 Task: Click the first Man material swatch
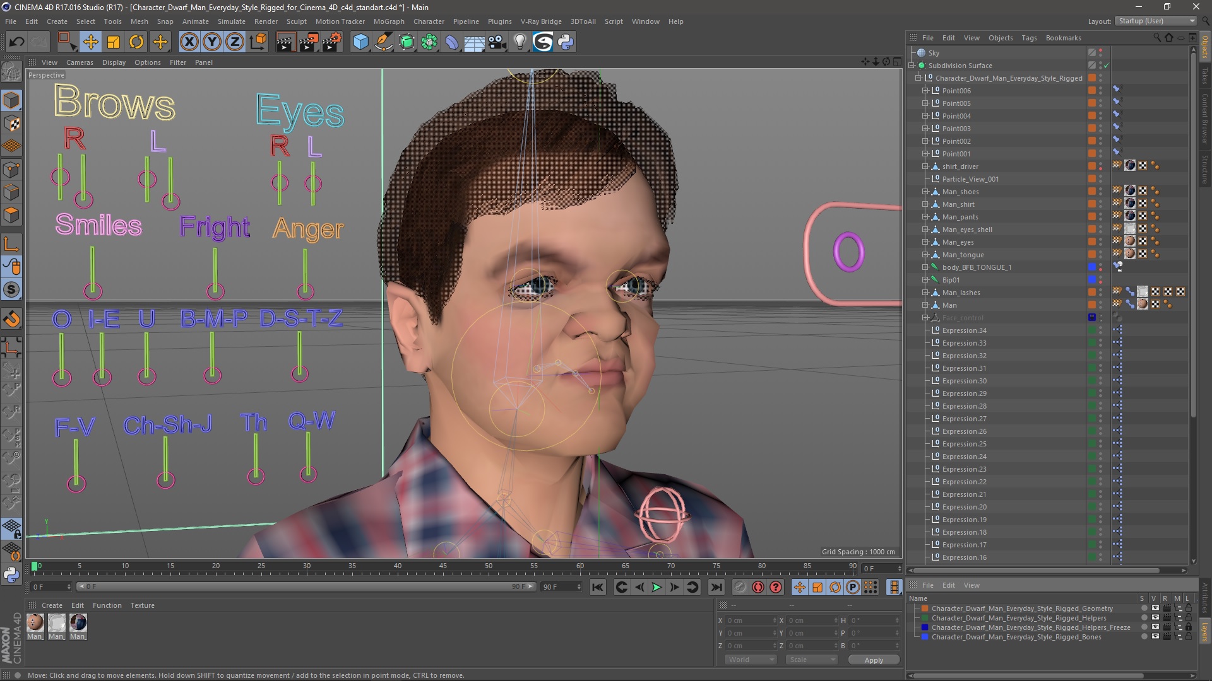coord(35,622)
